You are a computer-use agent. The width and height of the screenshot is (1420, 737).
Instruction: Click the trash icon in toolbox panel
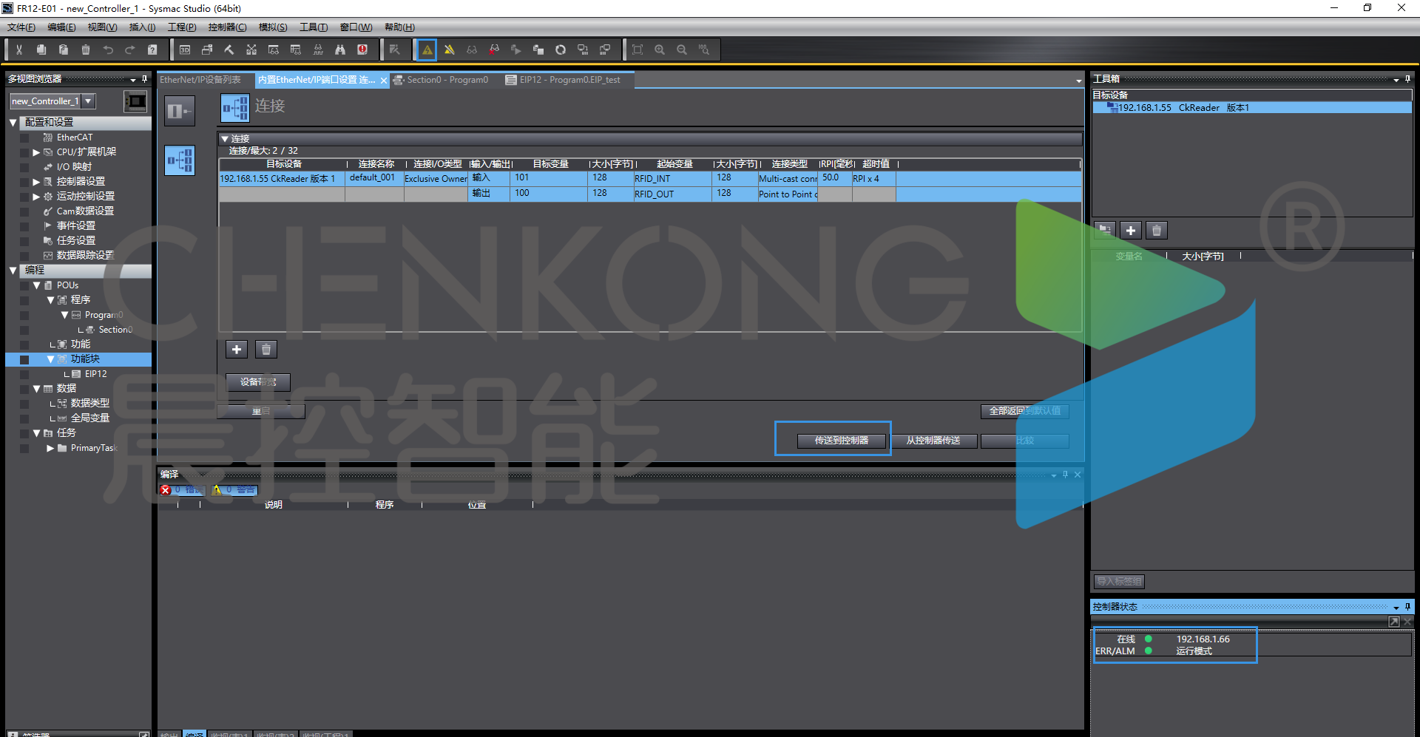tap(1157, 231)
